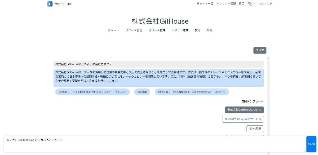The image size is (318, 155).
Task: Open the last 外部リンク source link
Action: (x=220, y=92)
